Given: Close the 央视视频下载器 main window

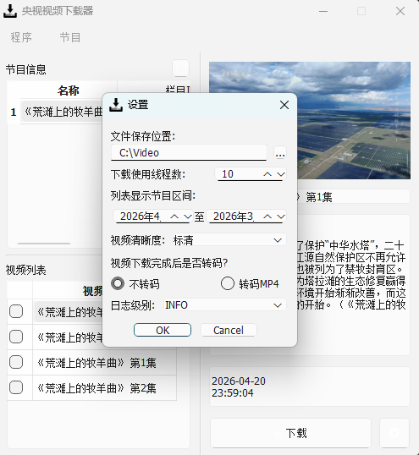Looking at the screenshot, I should (x=400, y=11).
